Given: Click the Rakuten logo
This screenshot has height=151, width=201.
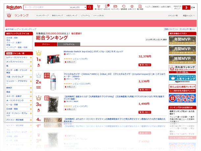Looking at the screenshot, I should click(x=12, y=7).
